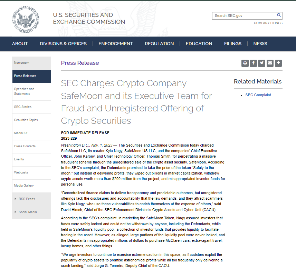Select Press Contacts in the sidebar
Screen dimensions: 296x269
click(x=25, y=146)
